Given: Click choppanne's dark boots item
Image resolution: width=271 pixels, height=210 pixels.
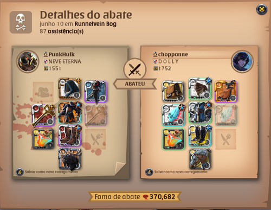Looking at the screenshot, I should tap(199, 136).
